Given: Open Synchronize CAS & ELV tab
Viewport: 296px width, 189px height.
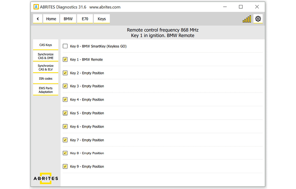Looking at the screenshot, I should coord(45,67).
